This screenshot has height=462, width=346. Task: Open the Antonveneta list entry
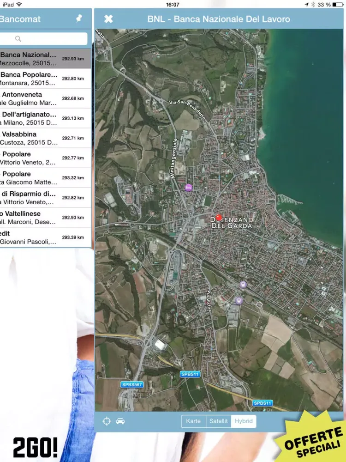pyautogui.click(x=46, y=98)
